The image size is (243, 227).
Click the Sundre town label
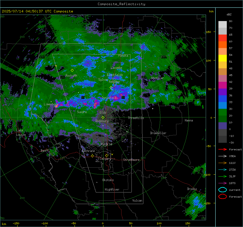(x=82, y=112)
